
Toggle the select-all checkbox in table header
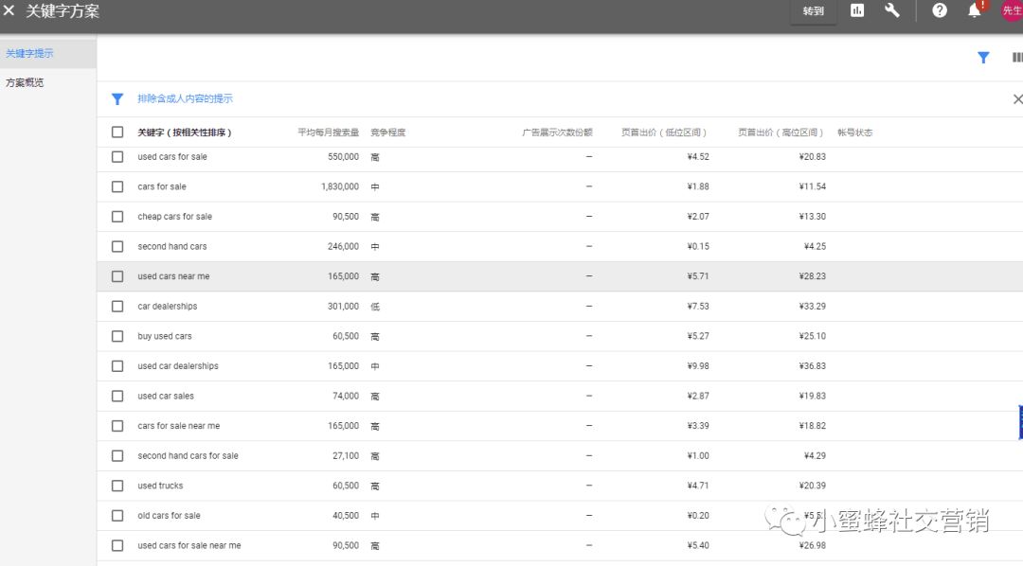[x=117, y=132]
